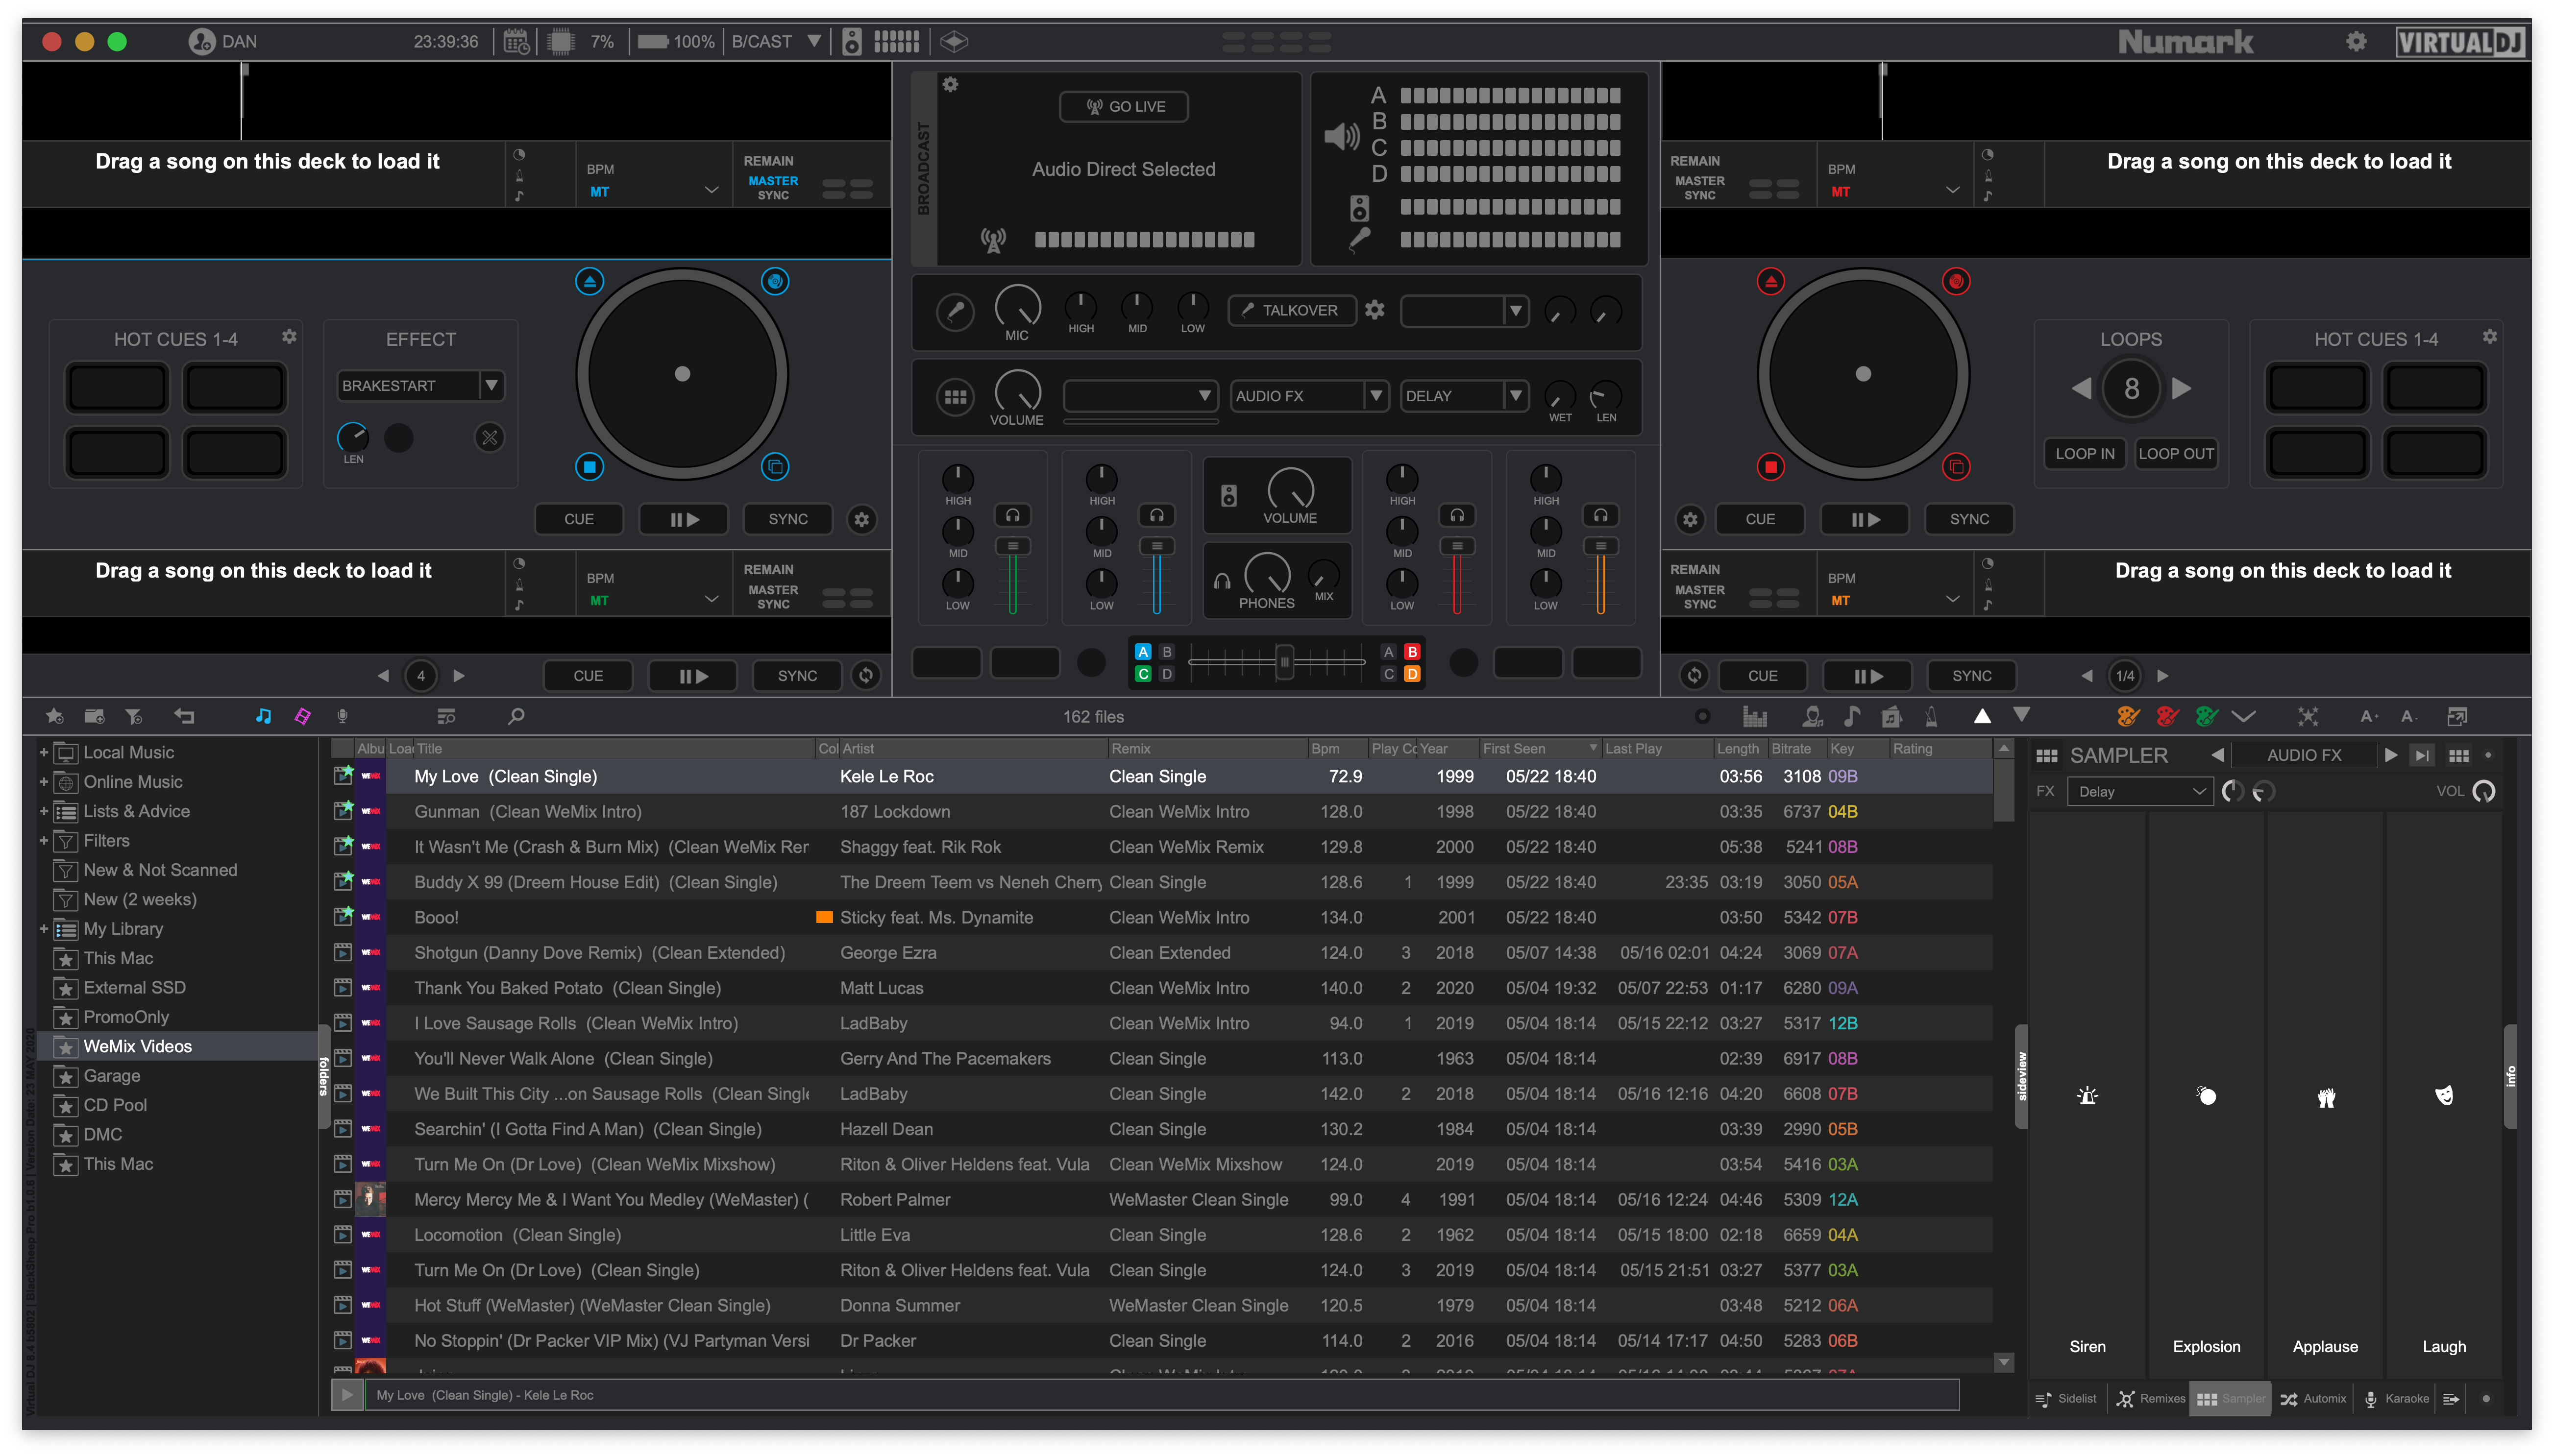Open the BRAKESTART effect dropdown
The width and height of the screenshot is (2554, 1456).
coord(490,386)
